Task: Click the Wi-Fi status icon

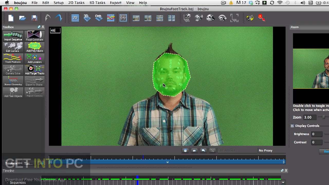Action: point(280,3)
